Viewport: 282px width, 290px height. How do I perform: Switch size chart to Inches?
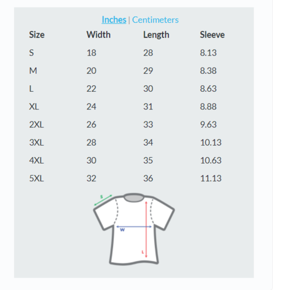pos(114,20)
